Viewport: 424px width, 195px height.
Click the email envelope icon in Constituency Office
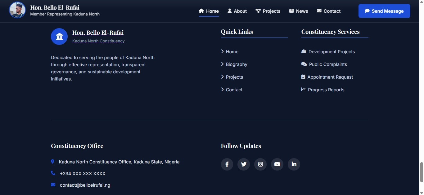[53, 185]
